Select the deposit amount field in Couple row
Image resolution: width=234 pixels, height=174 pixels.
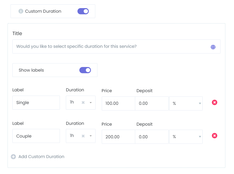(152, 136)
